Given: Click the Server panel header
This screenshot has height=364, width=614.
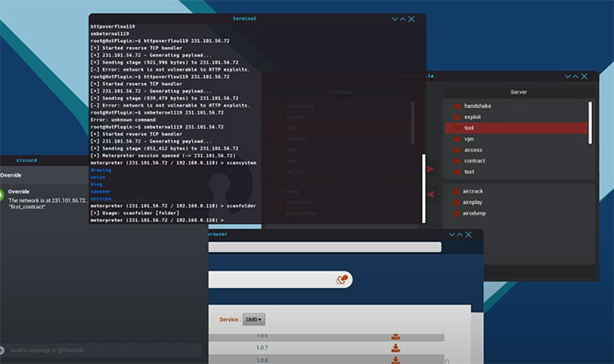Looking at the screenshot, I should pos(518,92).
